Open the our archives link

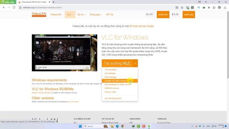[x=73, y=101]
